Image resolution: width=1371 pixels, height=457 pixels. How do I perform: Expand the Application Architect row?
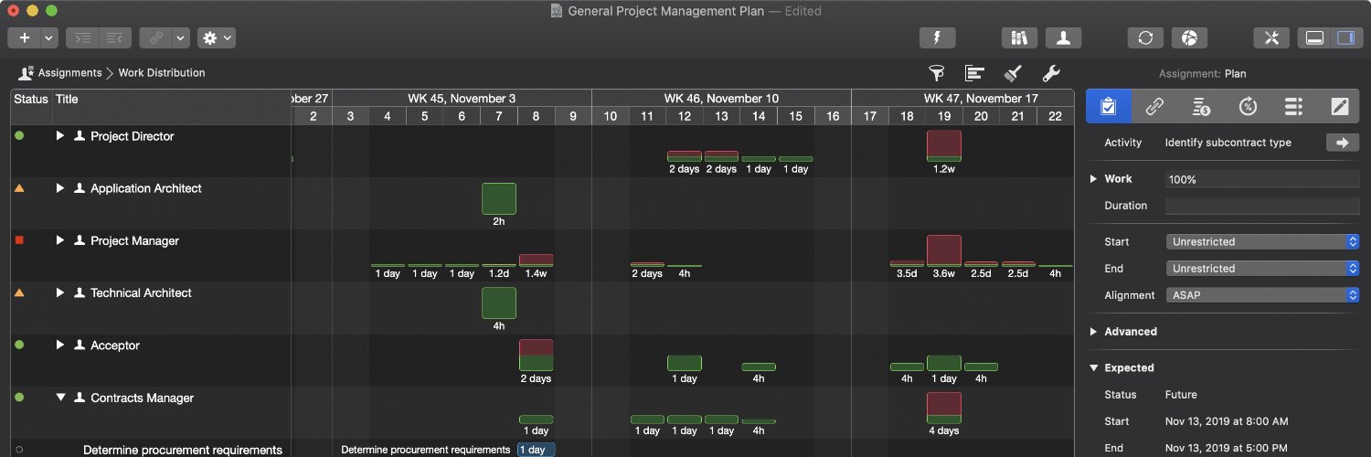[60, 188]
